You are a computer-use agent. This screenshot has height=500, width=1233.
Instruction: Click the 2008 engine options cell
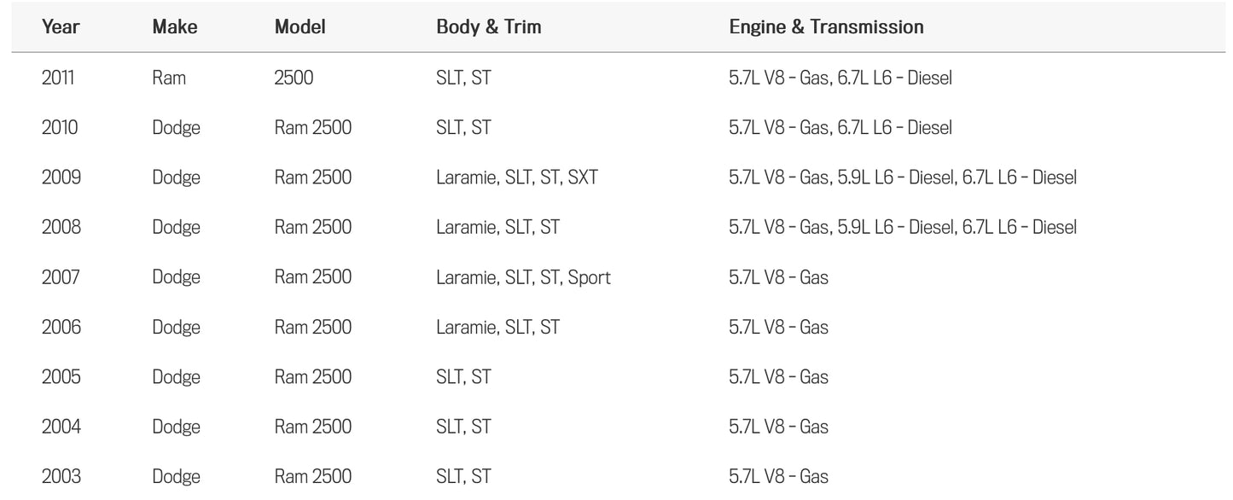coord(902,227)
